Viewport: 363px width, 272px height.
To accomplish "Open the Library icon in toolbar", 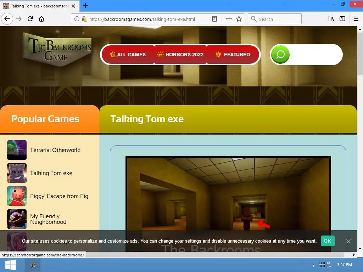I will (331, 19).
